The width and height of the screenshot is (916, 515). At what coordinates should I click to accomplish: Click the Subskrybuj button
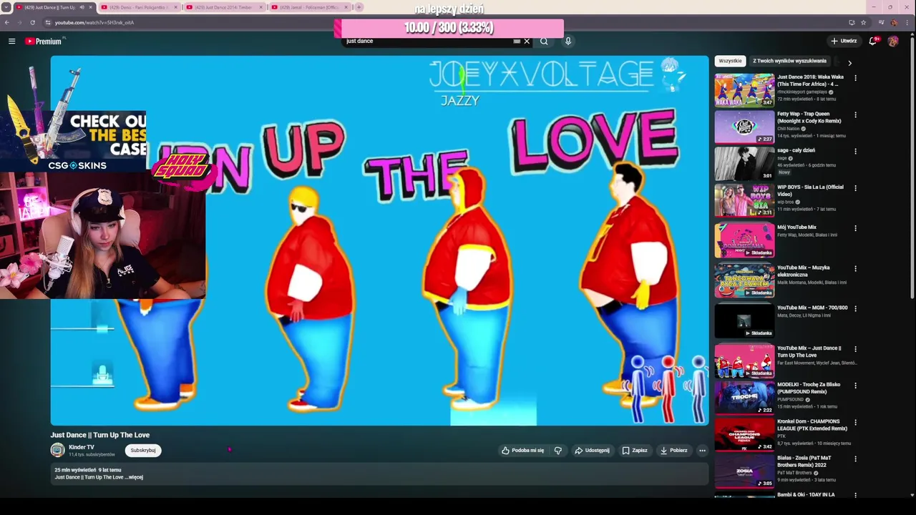pos(143,451)
